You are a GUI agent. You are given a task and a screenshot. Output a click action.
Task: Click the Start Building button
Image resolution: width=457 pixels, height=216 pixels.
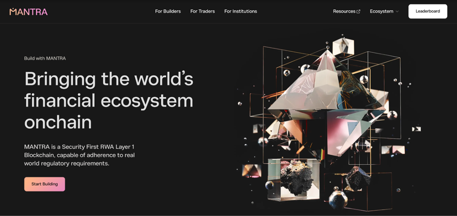[44, 184]
